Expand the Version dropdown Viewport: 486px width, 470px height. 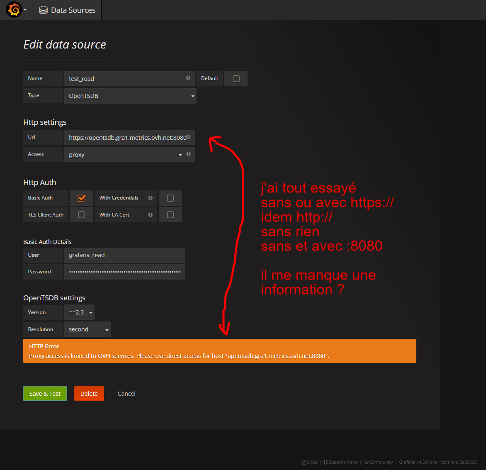coord(80,312)
